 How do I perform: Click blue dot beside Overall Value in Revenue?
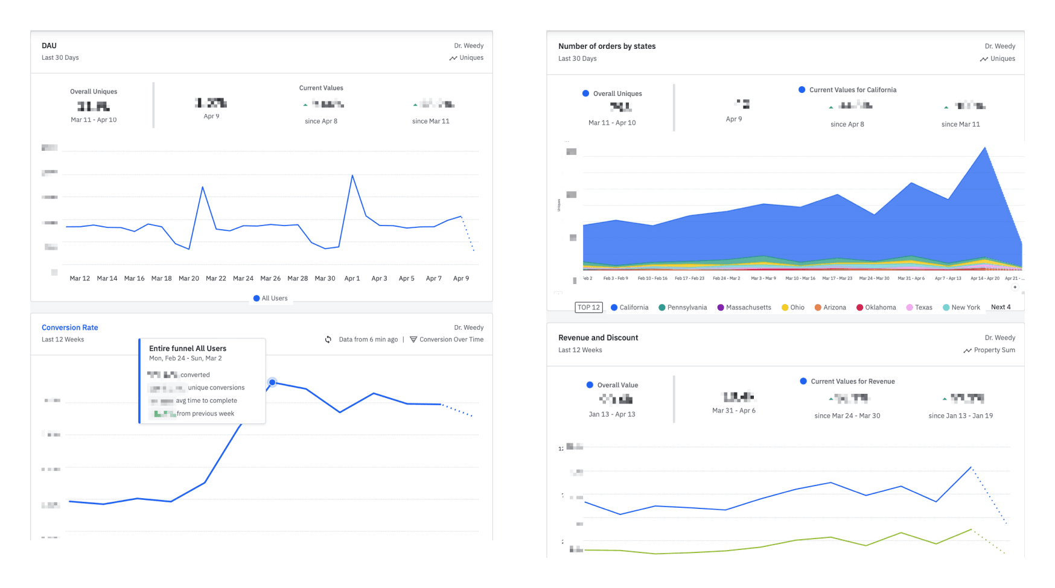click(x=590, y=385)
